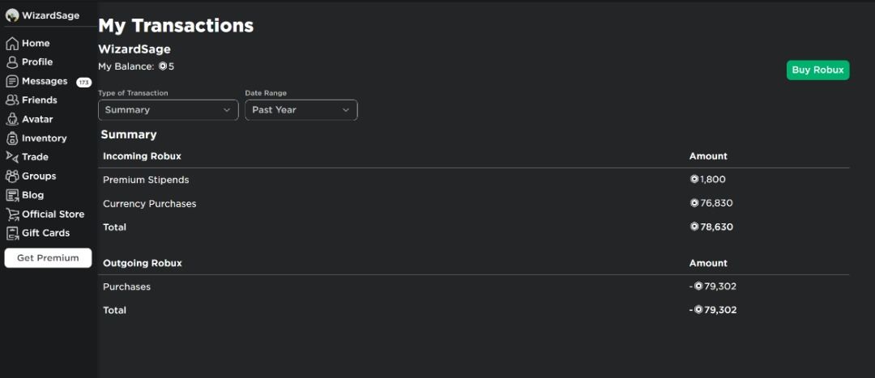The width and height of the screenshot is (875, 378).
Task: Click the Buy Robux button
Action: click(x=817, y=70)
